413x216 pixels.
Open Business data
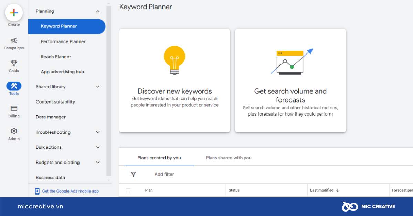point(50,177)
